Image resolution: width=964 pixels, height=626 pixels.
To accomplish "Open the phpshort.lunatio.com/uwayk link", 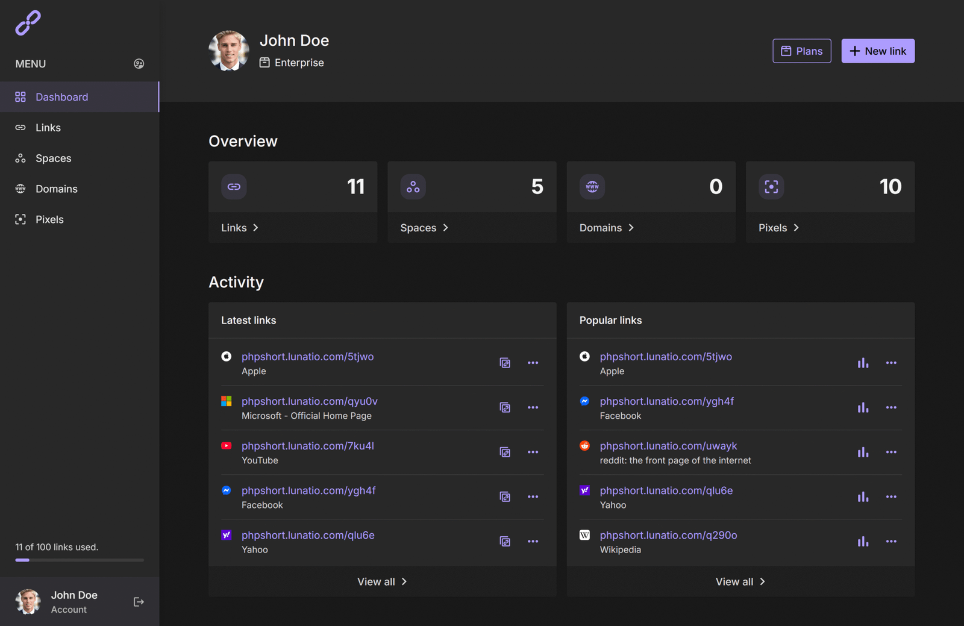I will click(x=668, y=446).
